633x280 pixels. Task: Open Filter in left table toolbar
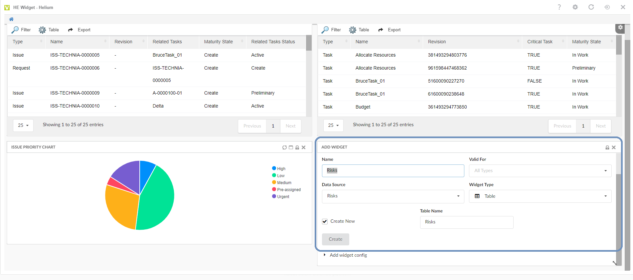[x=21, y=30]
